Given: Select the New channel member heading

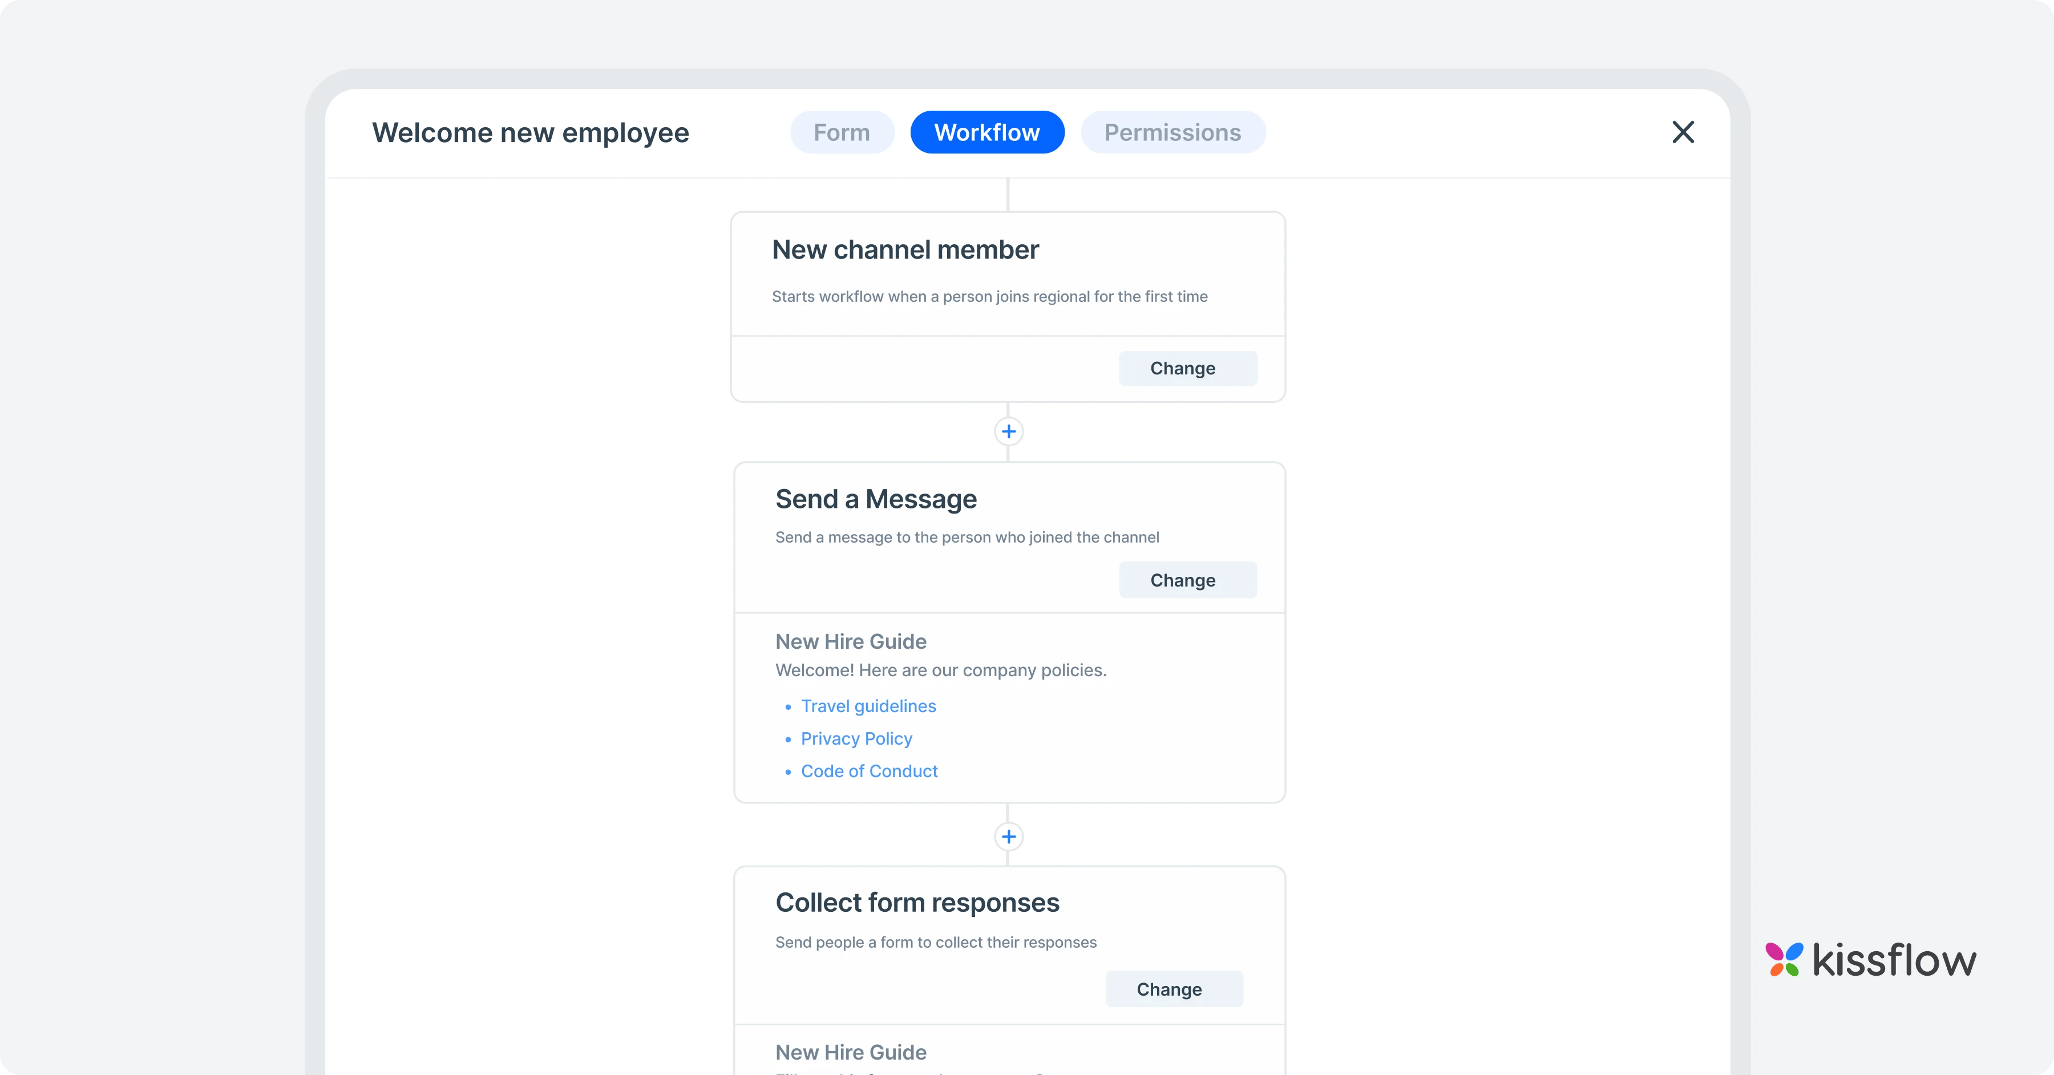Looking at the screenshot, I should (905, 249).
